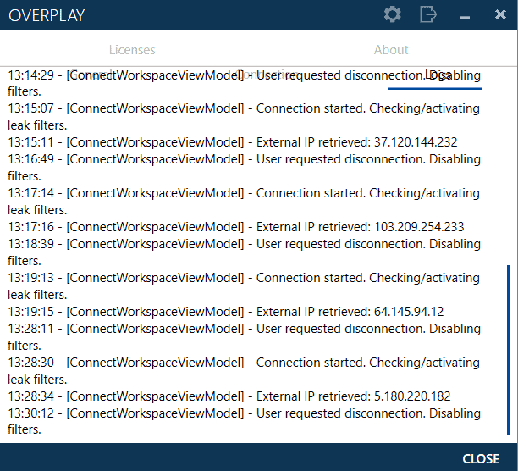This screenshot has height=471, width=518.
Task: Click the log scrollbar thumb
Action: coord(508,349)
